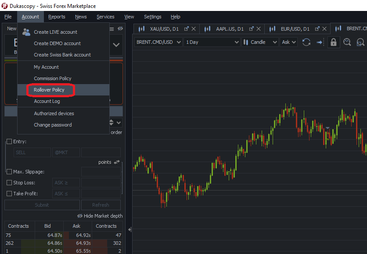
Task: Click the candlestick icon on XAU/USD tab
Action: [141, 29]
